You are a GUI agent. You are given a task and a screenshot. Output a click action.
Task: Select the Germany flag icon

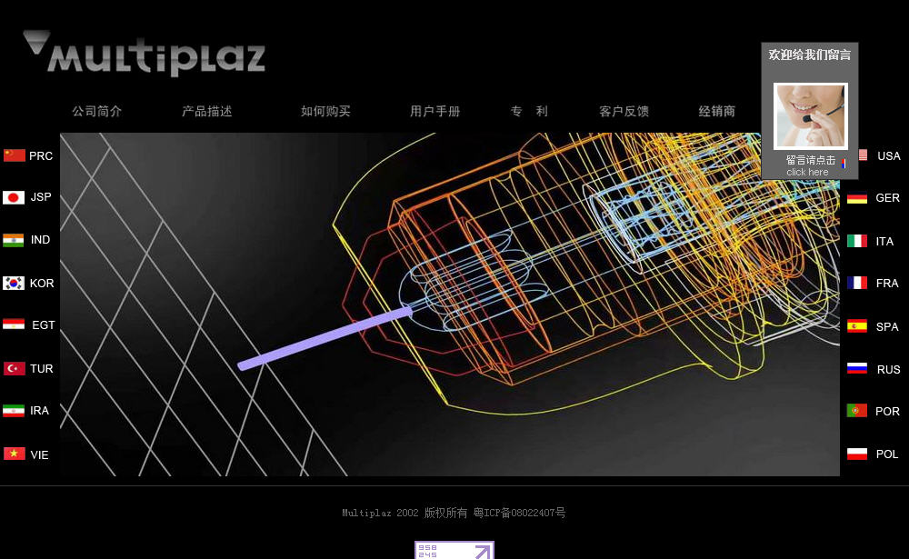857,198
